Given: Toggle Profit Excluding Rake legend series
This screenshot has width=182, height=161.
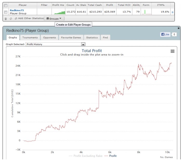Looking at the screenshot, I should coord(86,156).
